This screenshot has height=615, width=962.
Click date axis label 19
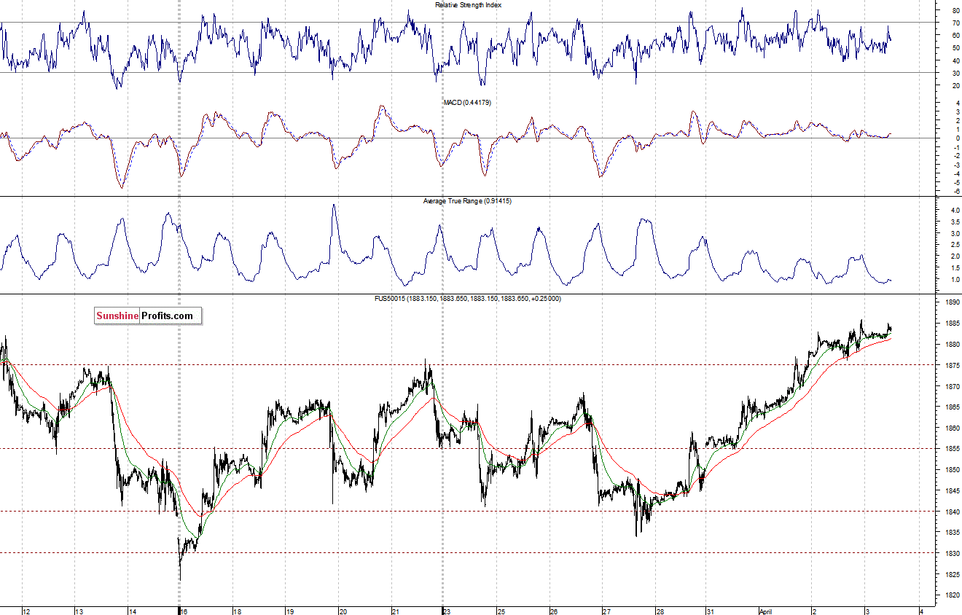click(x=290, y=611)
